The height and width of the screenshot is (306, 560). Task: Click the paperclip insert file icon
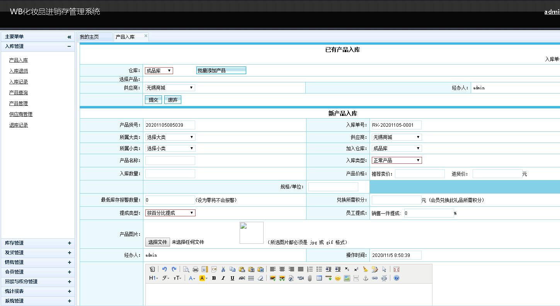[x=310, y=278]
